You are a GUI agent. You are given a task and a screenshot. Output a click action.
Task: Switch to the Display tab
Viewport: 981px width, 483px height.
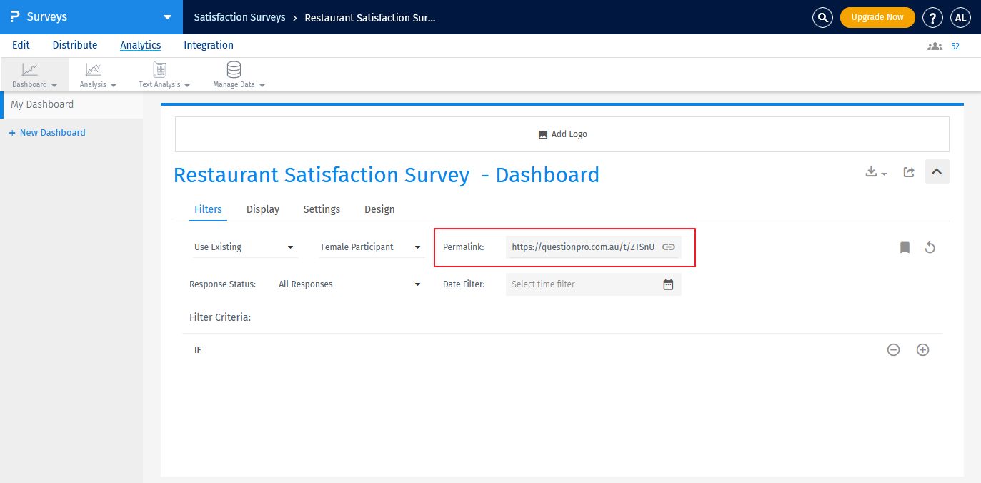(x=263, y=209)
